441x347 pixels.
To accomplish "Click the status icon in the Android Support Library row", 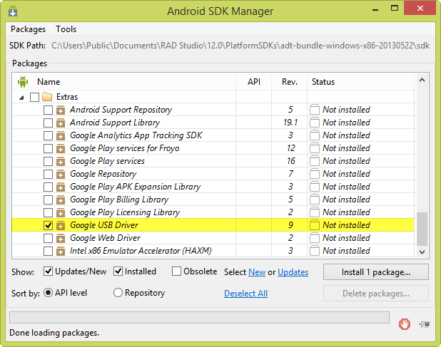I will click(x=315, y=123).
